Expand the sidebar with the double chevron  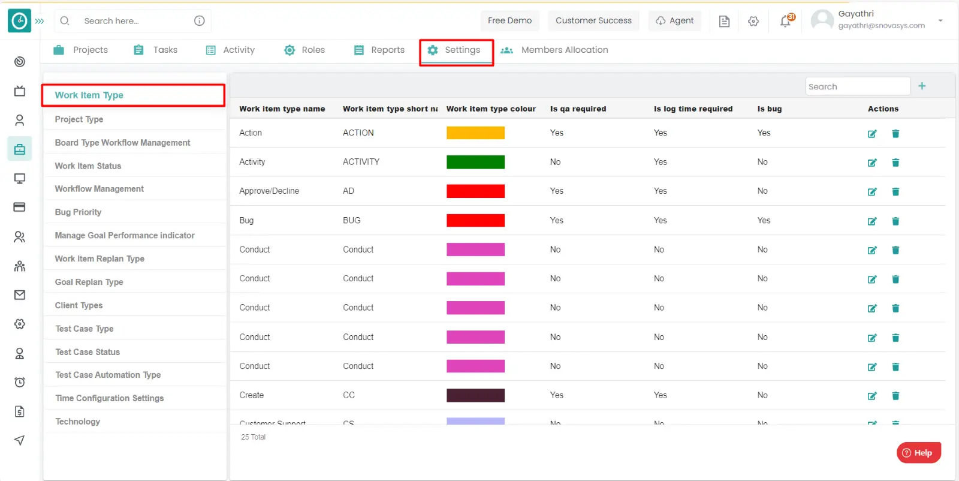(40, 21)
